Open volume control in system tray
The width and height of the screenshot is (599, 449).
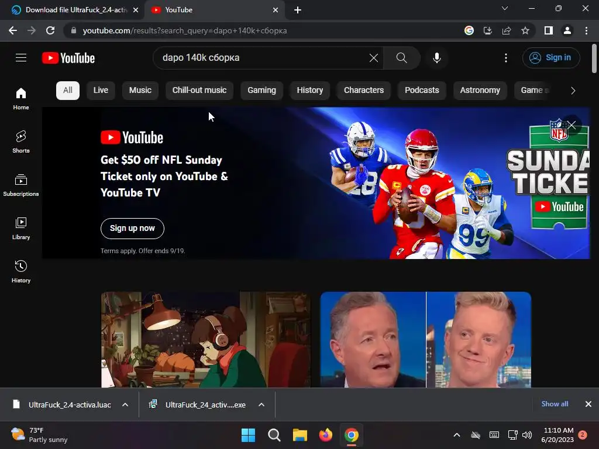(527, 435)
